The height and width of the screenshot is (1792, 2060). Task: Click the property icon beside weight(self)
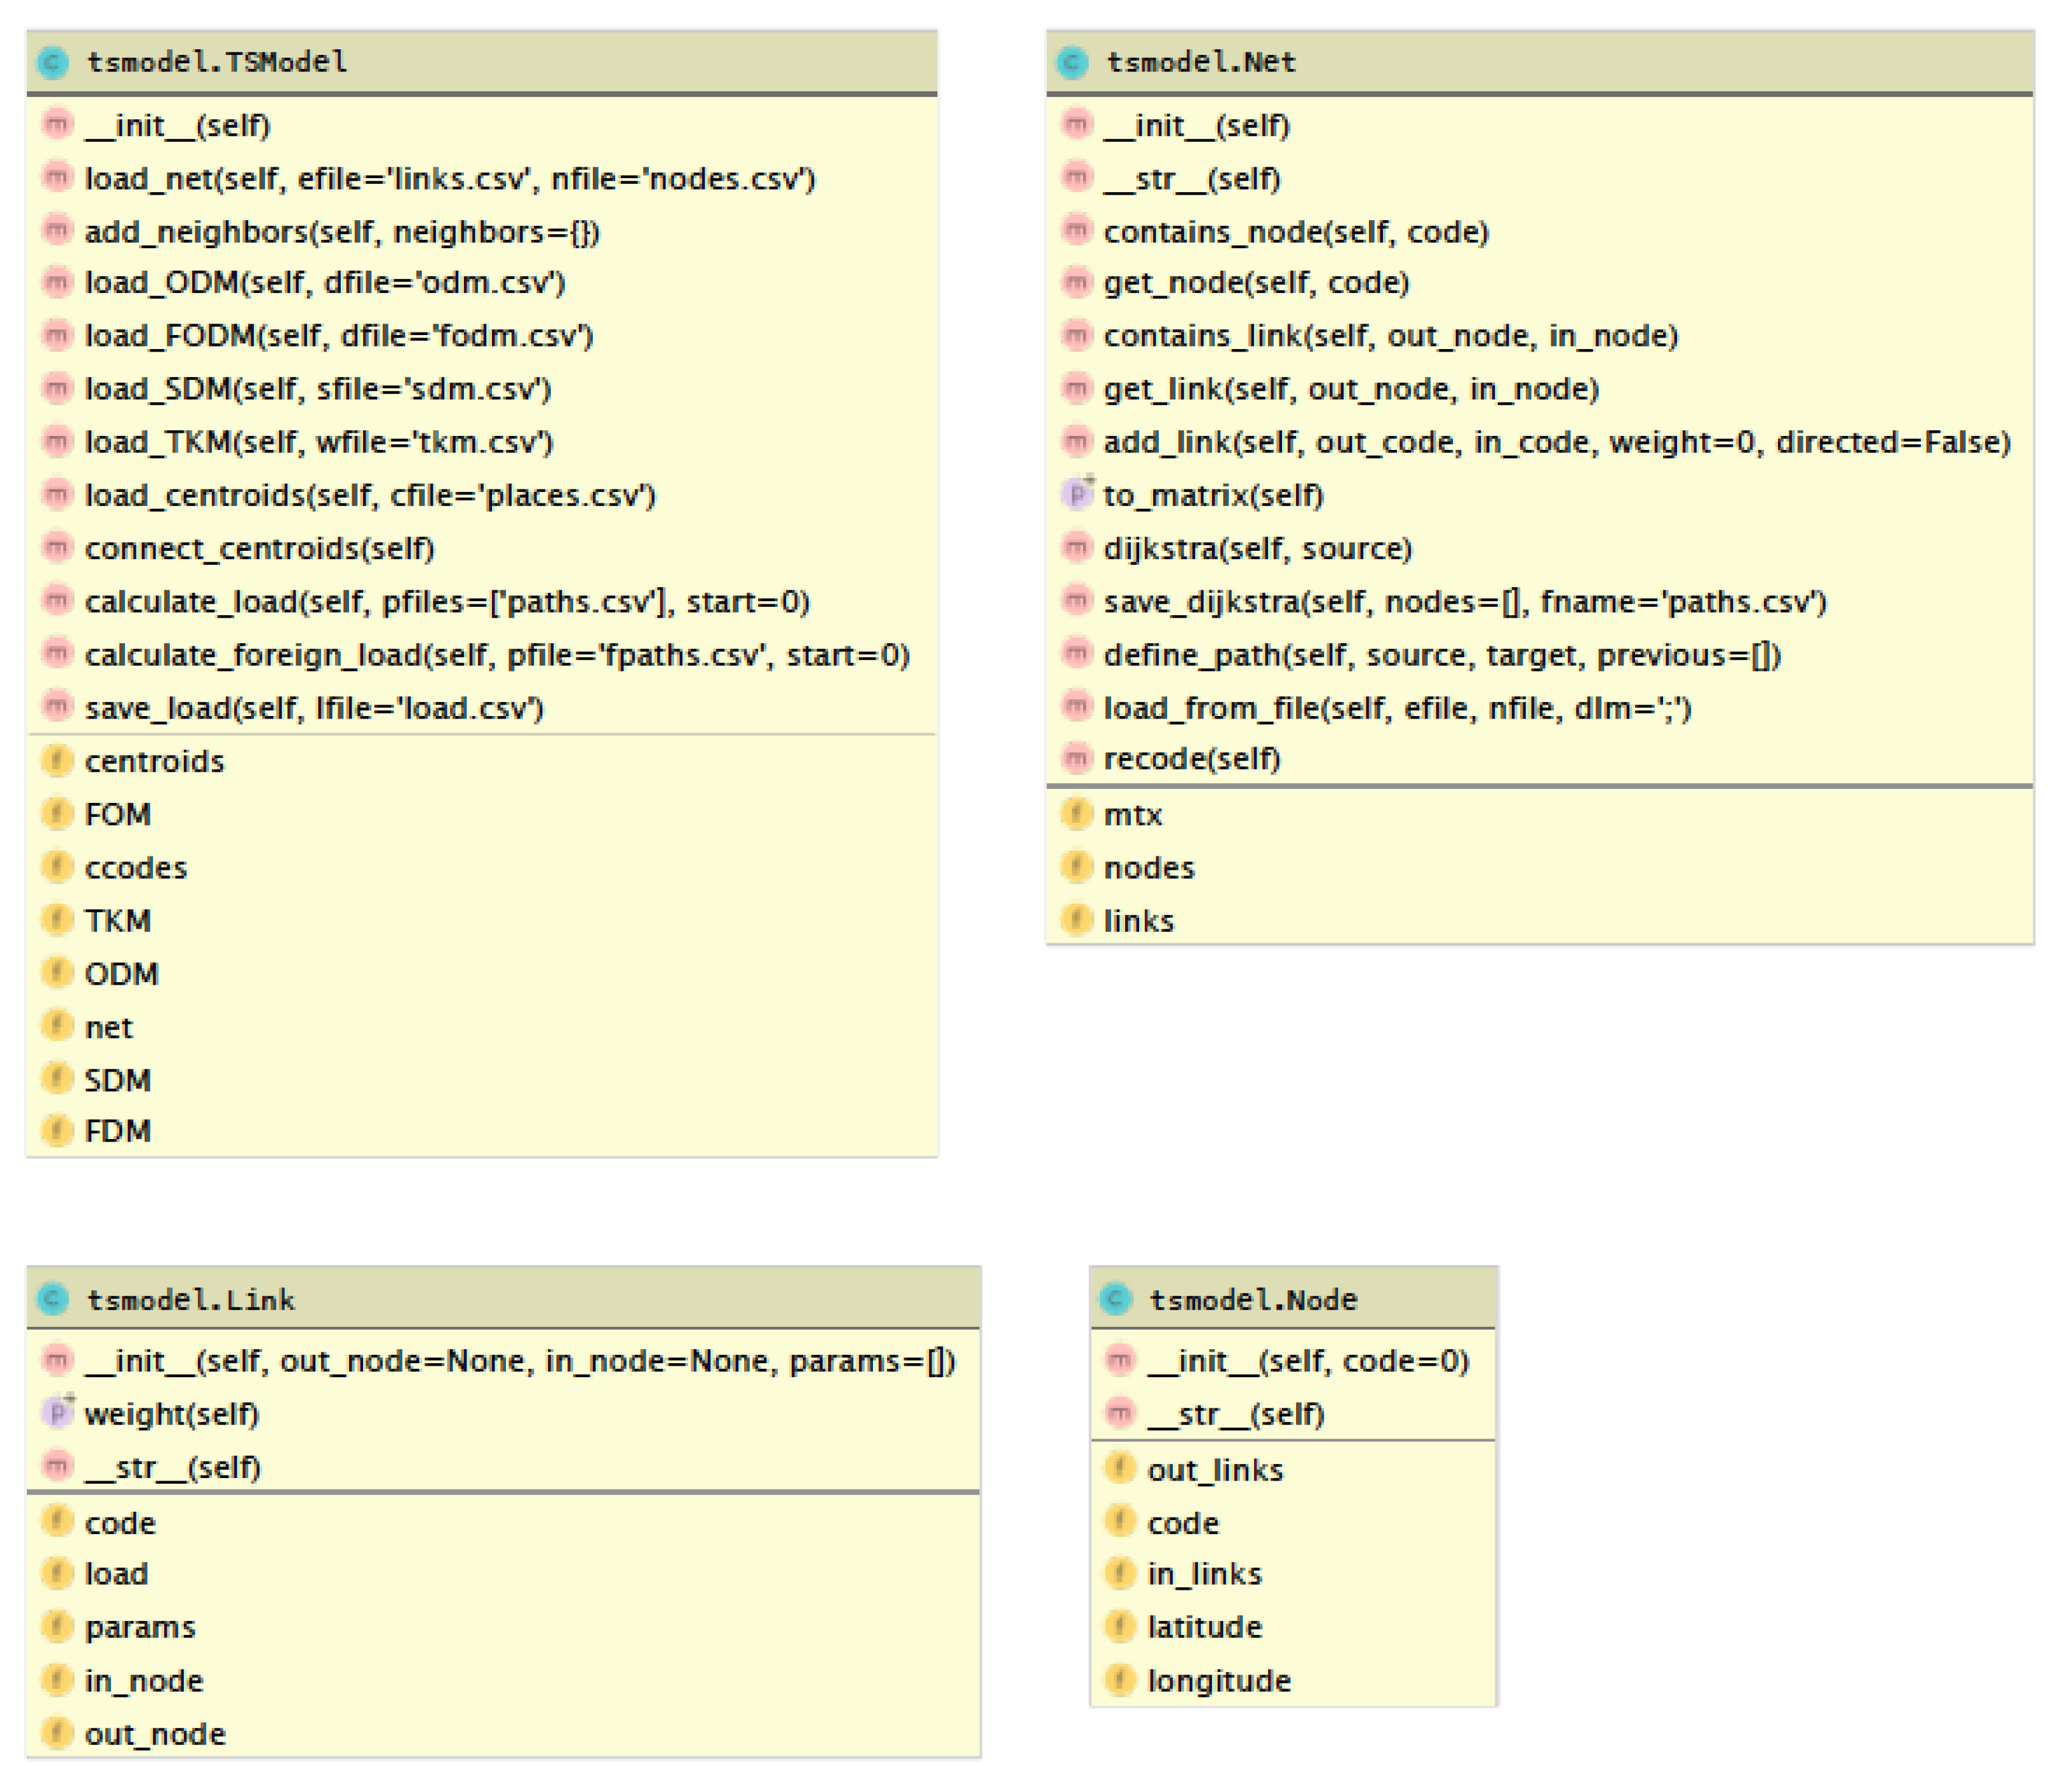tap(58, 1413)
